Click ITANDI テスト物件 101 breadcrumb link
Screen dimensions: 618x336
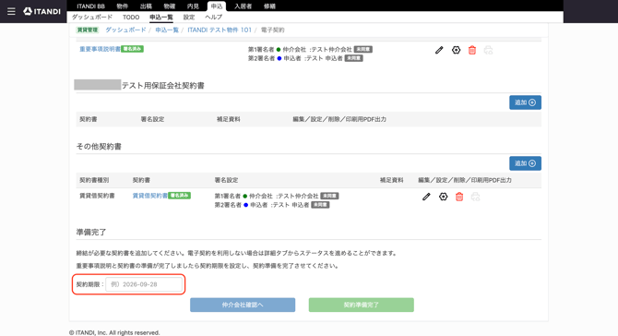(220, 30)
